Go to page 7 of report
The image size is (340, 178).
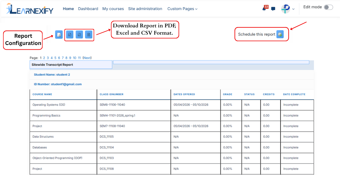pyautogui.click(x=63, y=58)
